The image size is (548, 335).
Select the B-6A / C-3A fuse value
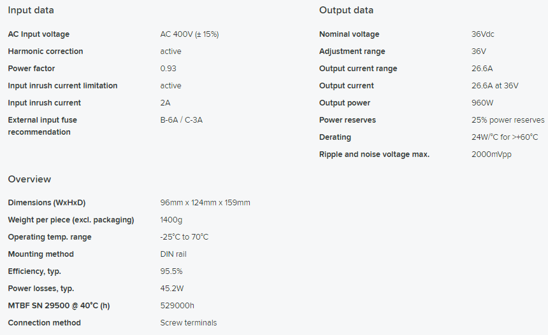point(182,120)
